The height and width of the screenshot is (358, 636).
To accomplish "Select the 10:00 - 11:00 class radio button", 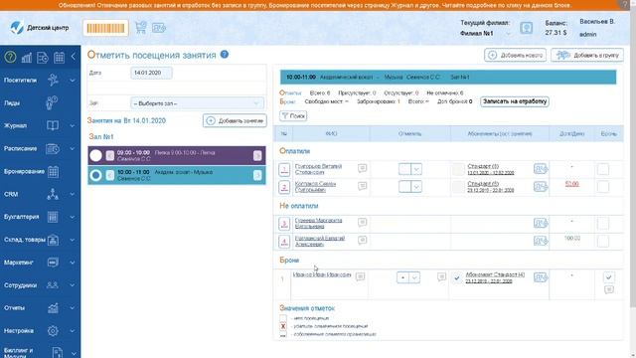I will tap(96, 175).
